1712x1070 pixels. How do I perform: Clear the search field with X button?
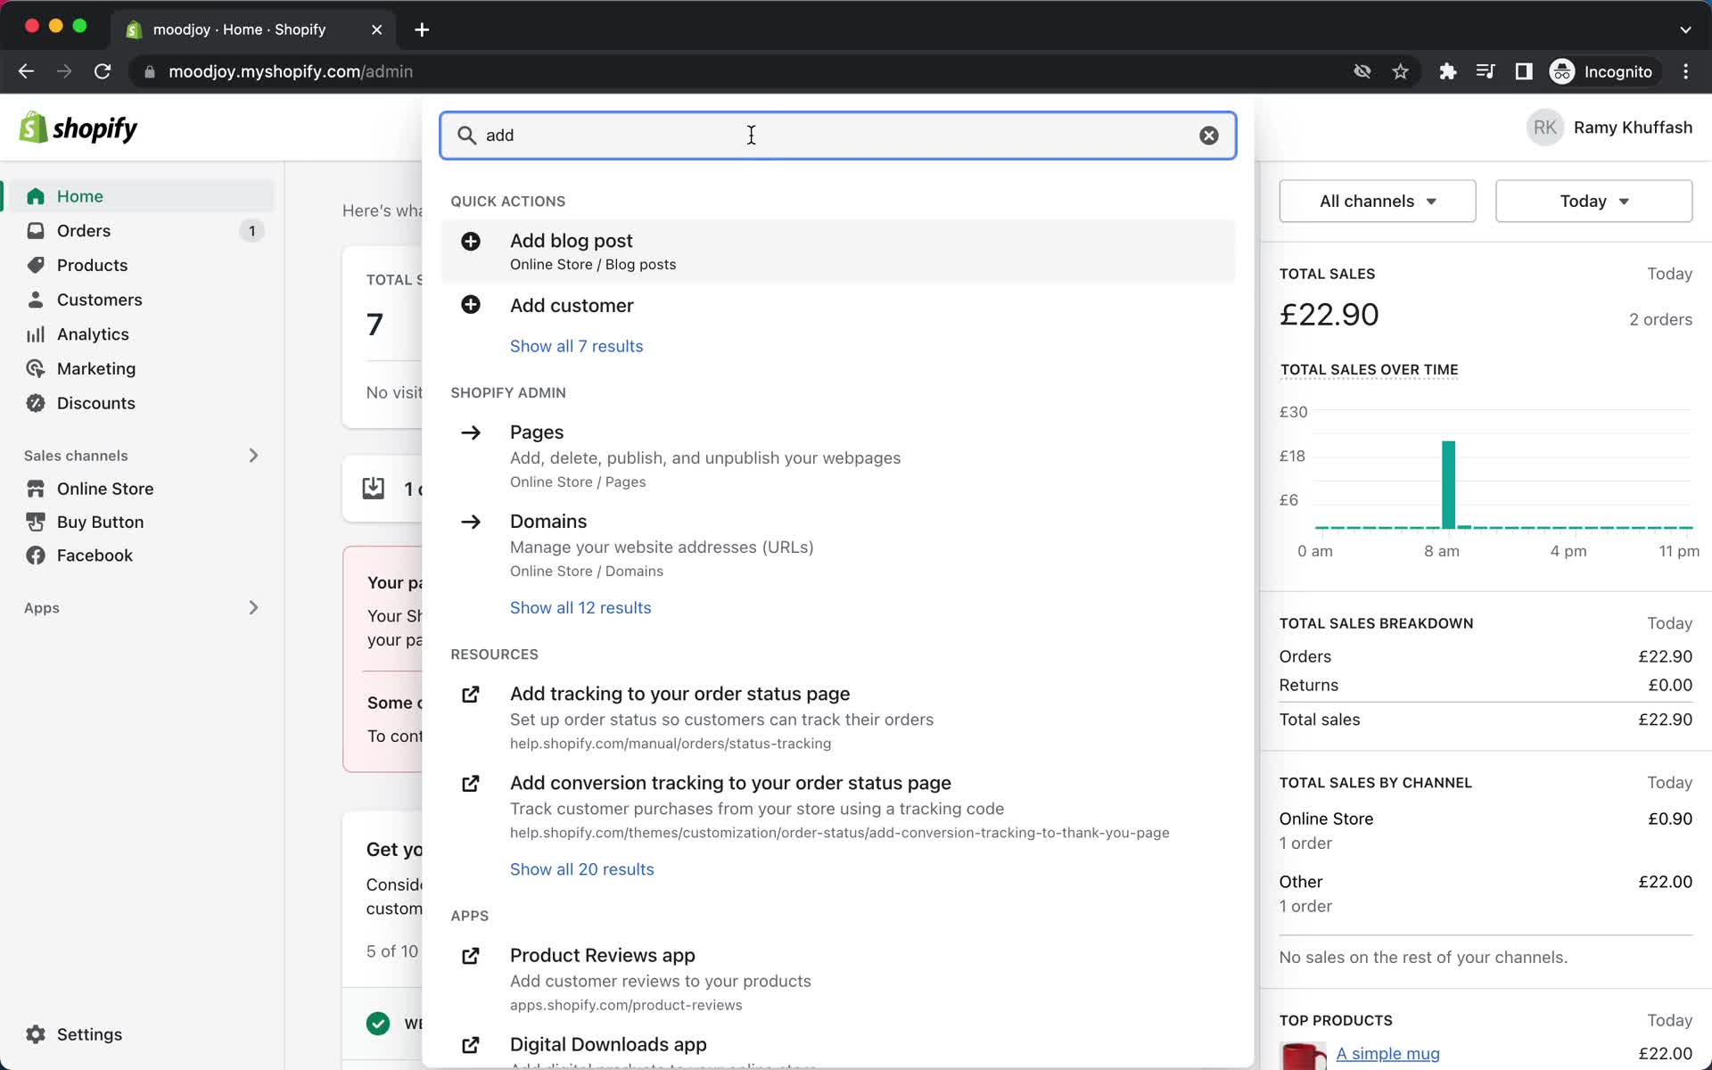click(1208, 136)
